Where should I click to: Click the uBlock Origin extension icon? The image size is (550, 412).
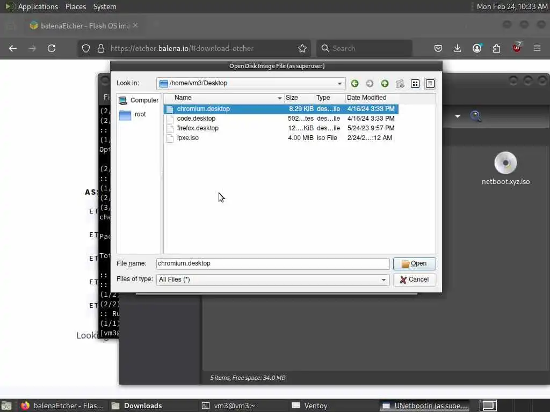[517, 48]
